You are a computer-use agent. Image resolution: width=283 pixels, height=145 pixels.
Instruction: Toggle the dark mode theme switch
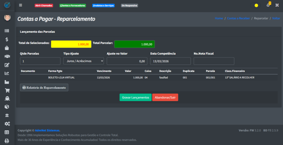tap(255, 5)
